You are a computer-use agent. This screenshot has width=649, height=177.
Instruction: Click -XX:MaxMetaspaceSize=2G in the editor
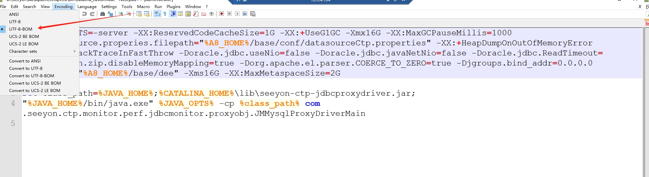282,73
